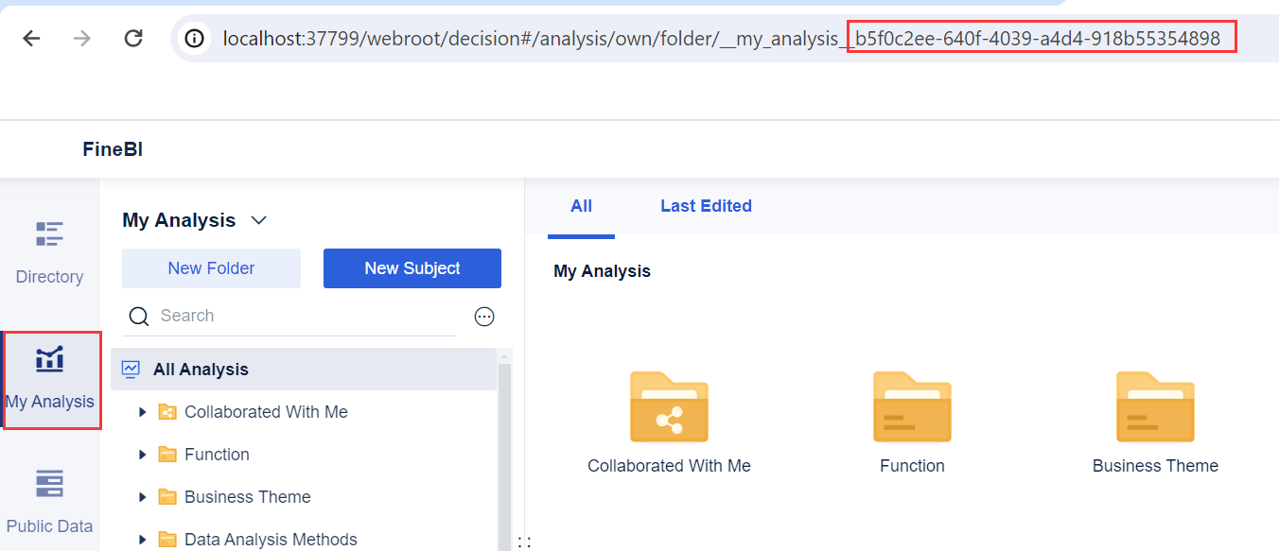Select Function label in the tree
Screen dimensions: 1279x551
217,455
